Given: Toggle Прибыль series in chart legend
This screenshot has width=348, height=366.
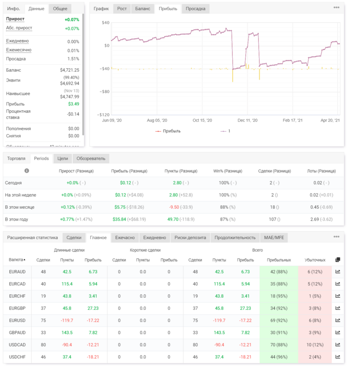Looking at the screenshot, I should pyautogui.click(x=168, y=131).
